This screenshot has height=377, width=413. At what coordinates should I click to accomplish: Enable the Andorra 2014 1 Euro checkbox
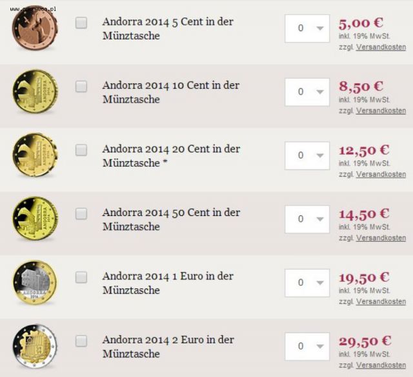pyautogui.click(x=81, y=277)
